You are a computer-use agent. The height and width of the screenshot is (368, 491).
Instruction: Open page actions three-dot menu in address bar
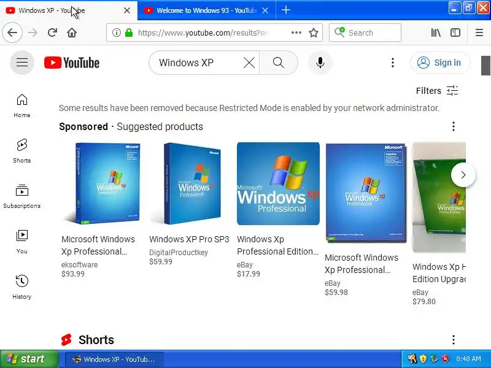tap(296, 33)
